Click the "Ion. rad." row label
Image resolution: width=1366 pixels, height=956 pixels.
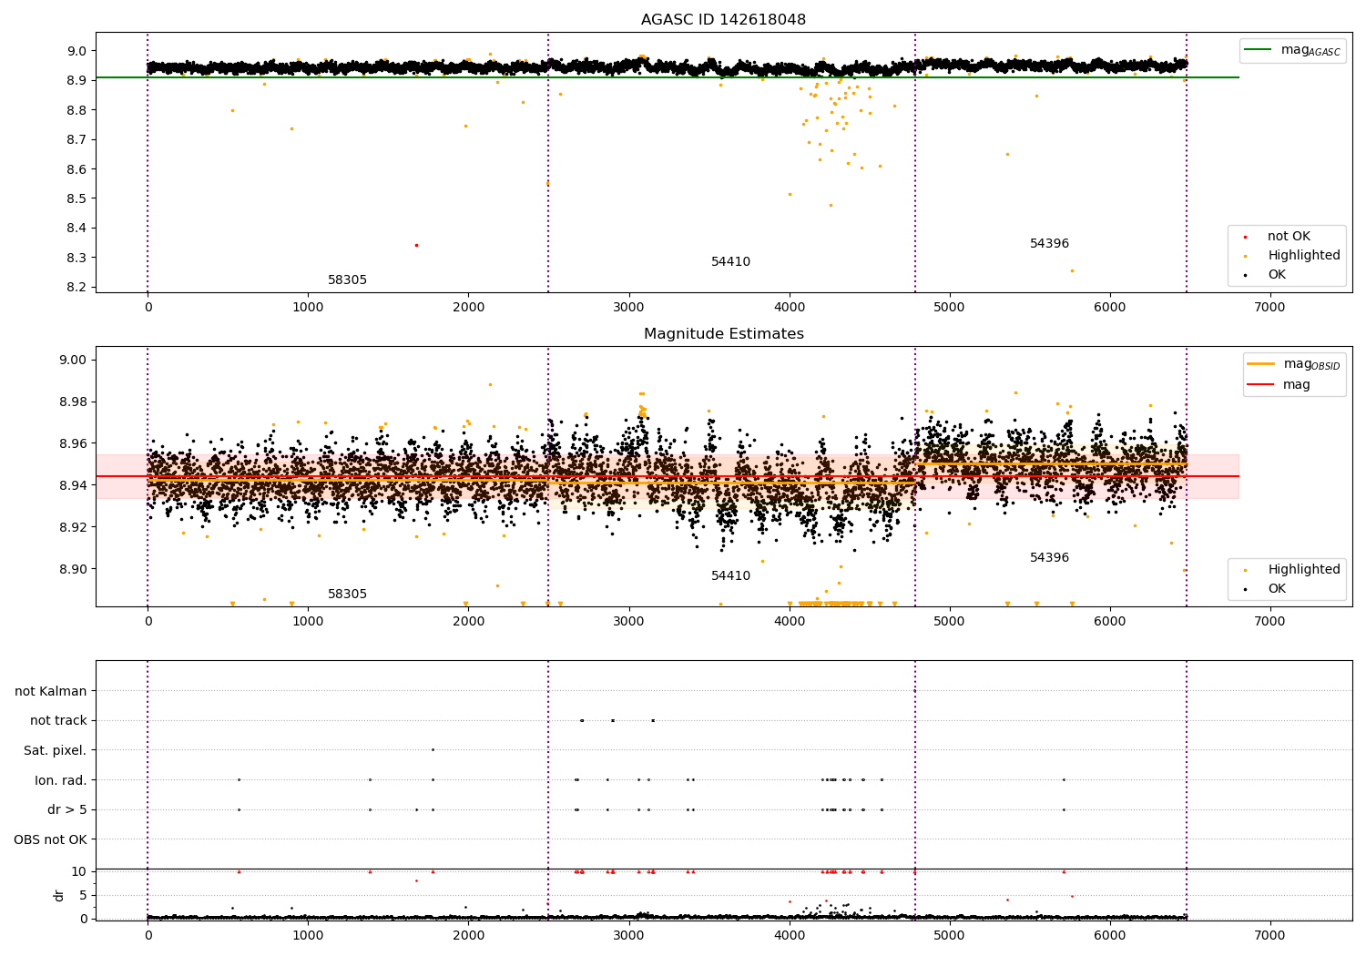click(61, 780)
